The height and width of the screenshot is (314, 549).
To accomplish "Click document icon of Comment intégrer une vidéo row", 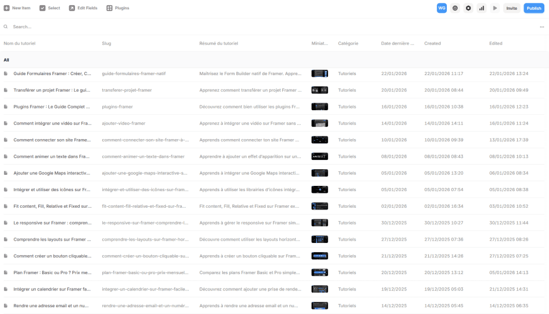I will pyautogui.click(x=6, y=123).
